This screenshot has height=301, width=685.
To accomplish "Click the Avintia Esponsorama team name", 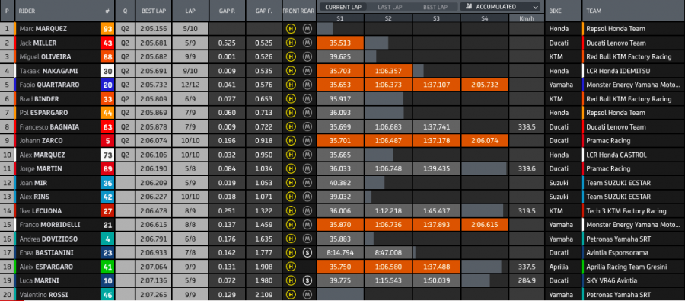I will click(x=616, y=253).
